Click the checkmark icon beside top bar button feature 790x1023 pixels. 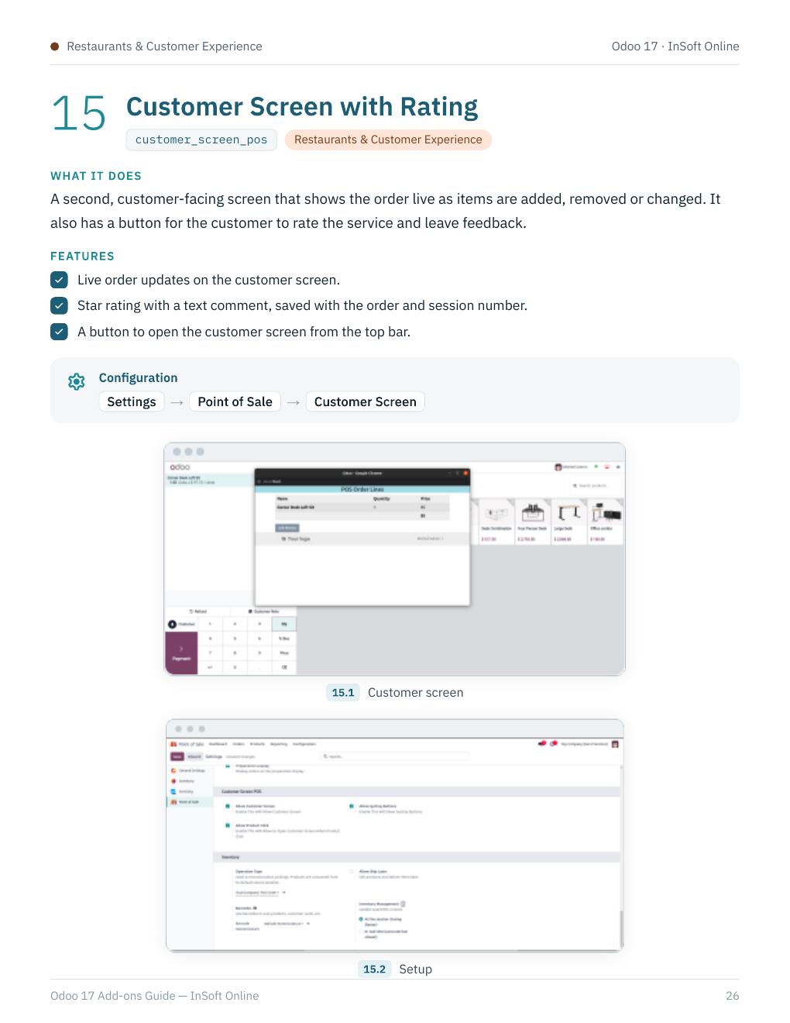pos(59,332)
